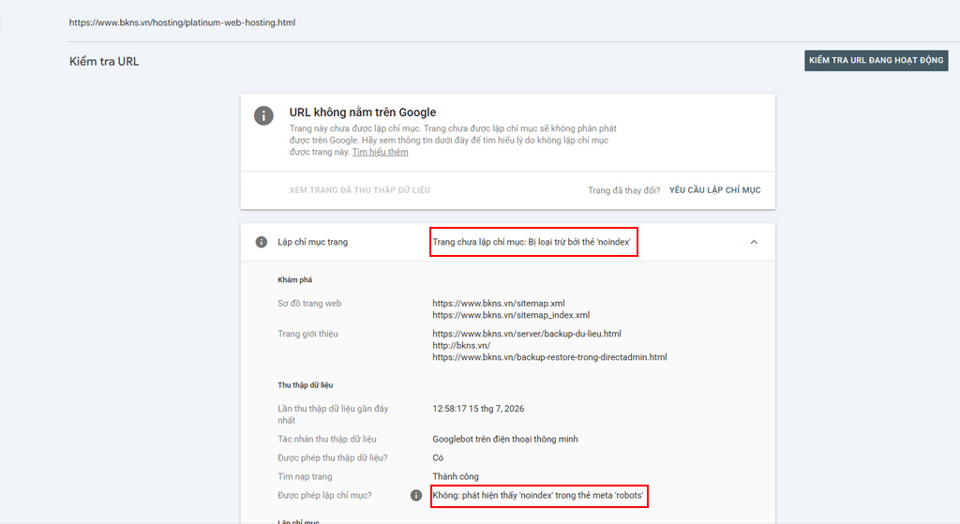Click the backup-restore-trong-directadmin.html URL
The height and width of the screenshot is (524, 960).
549,357
